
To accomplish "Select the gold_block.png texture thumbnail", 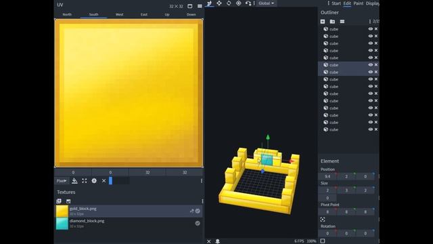I will (x=62, y=211).
